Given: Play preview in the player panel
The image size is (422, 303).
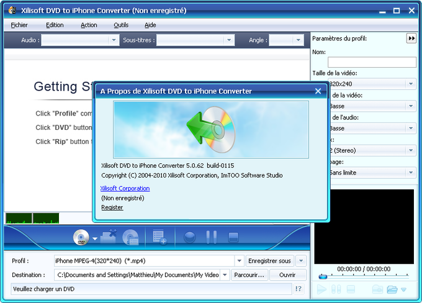Looking at the screenshot, I should coord(321,289).
